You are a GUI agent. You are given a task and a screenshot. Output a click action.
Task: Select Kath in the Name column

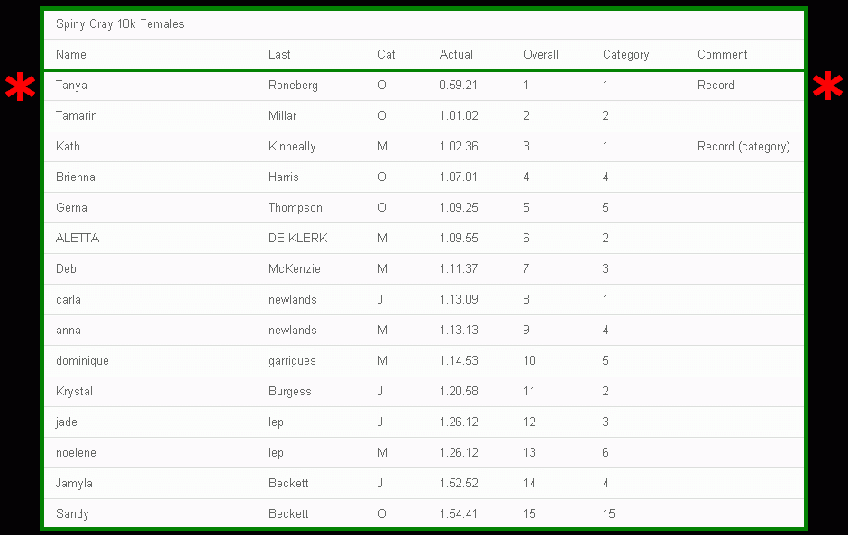click(68, 147)
